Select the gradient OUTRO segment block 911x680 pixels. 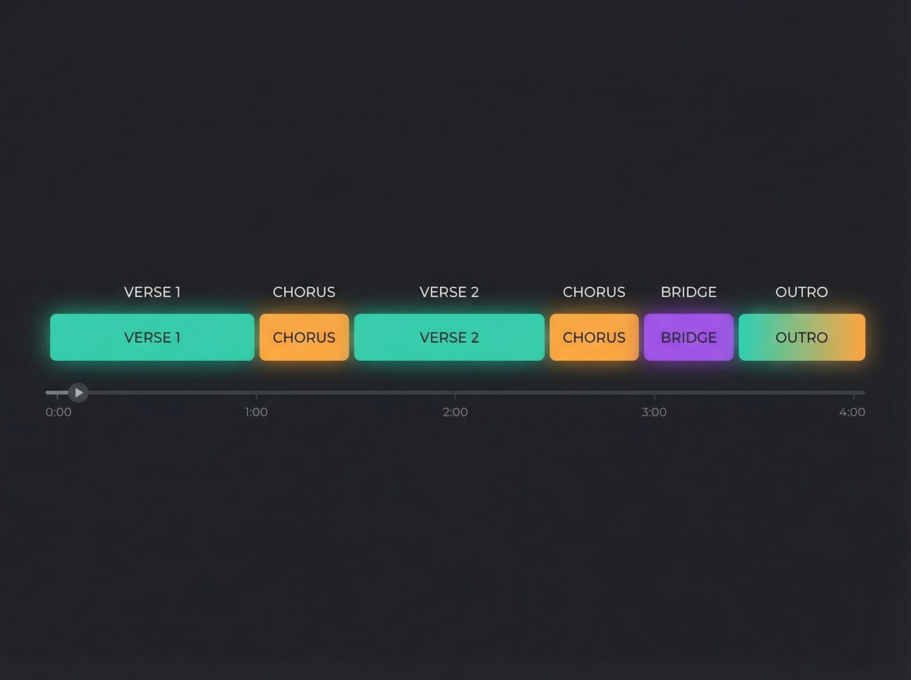click(x=802, y=337)
